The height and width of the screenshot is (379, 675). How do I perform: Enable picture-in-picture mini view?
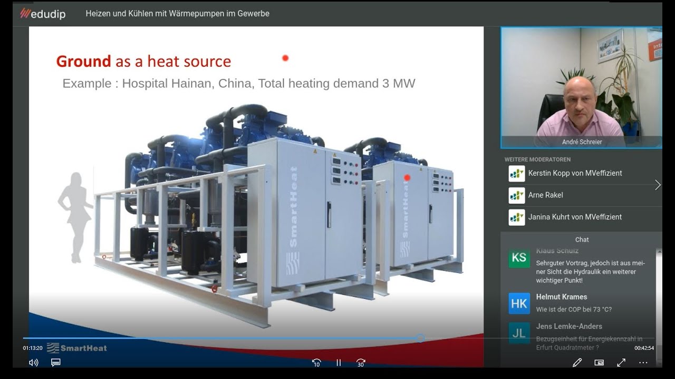pyautogui.click(x=599, y=362)
